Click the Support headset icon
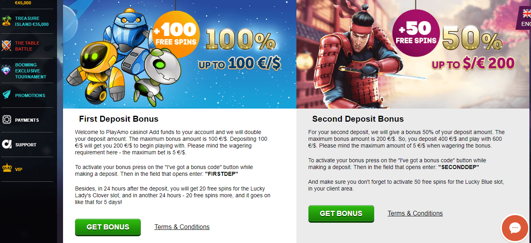 tap(6, 144)
